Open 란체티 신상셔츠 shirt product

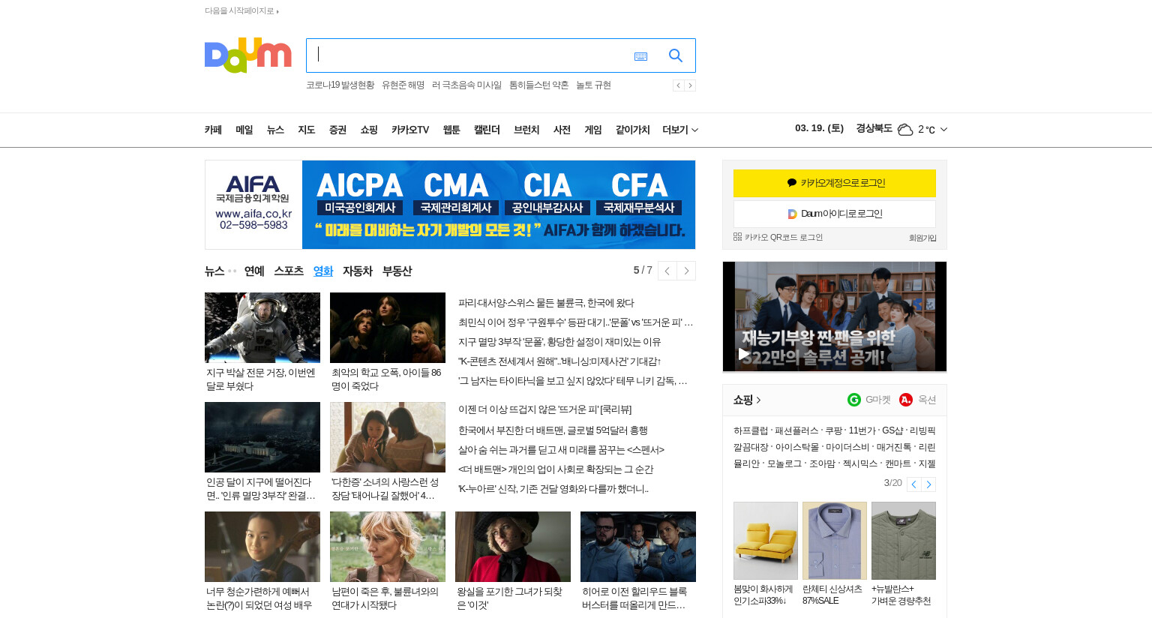pos(835,541)
